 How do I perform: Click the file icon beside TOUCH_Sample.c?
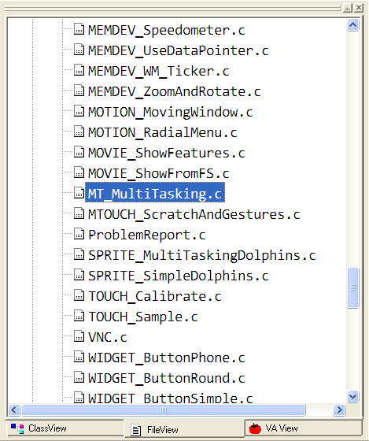tap(79, 316)
